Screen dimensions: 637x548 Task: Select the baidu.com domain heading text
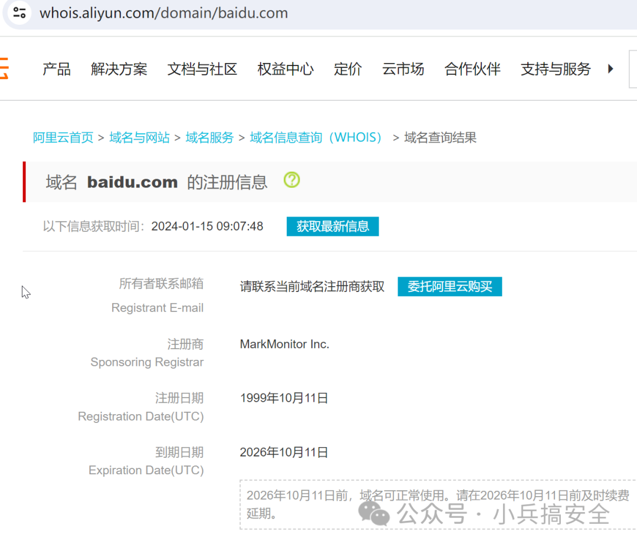[x=133, y=182]
